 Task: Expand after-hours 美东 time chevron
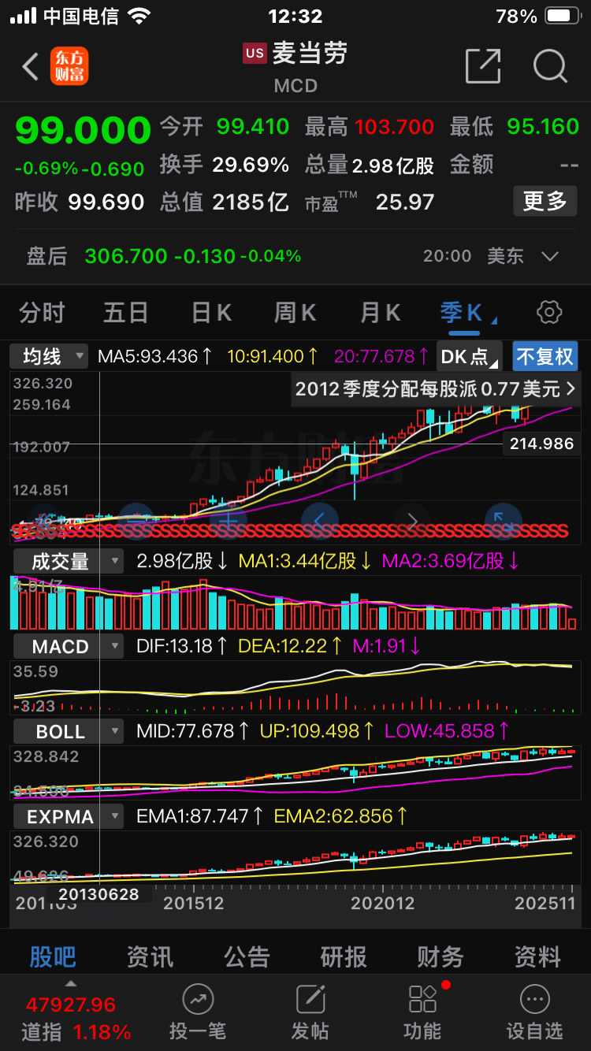[550, 256]
